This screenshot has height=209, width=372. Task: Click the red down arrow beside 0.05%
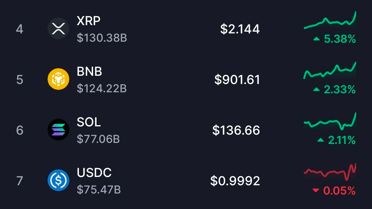(x=315, y=191)
